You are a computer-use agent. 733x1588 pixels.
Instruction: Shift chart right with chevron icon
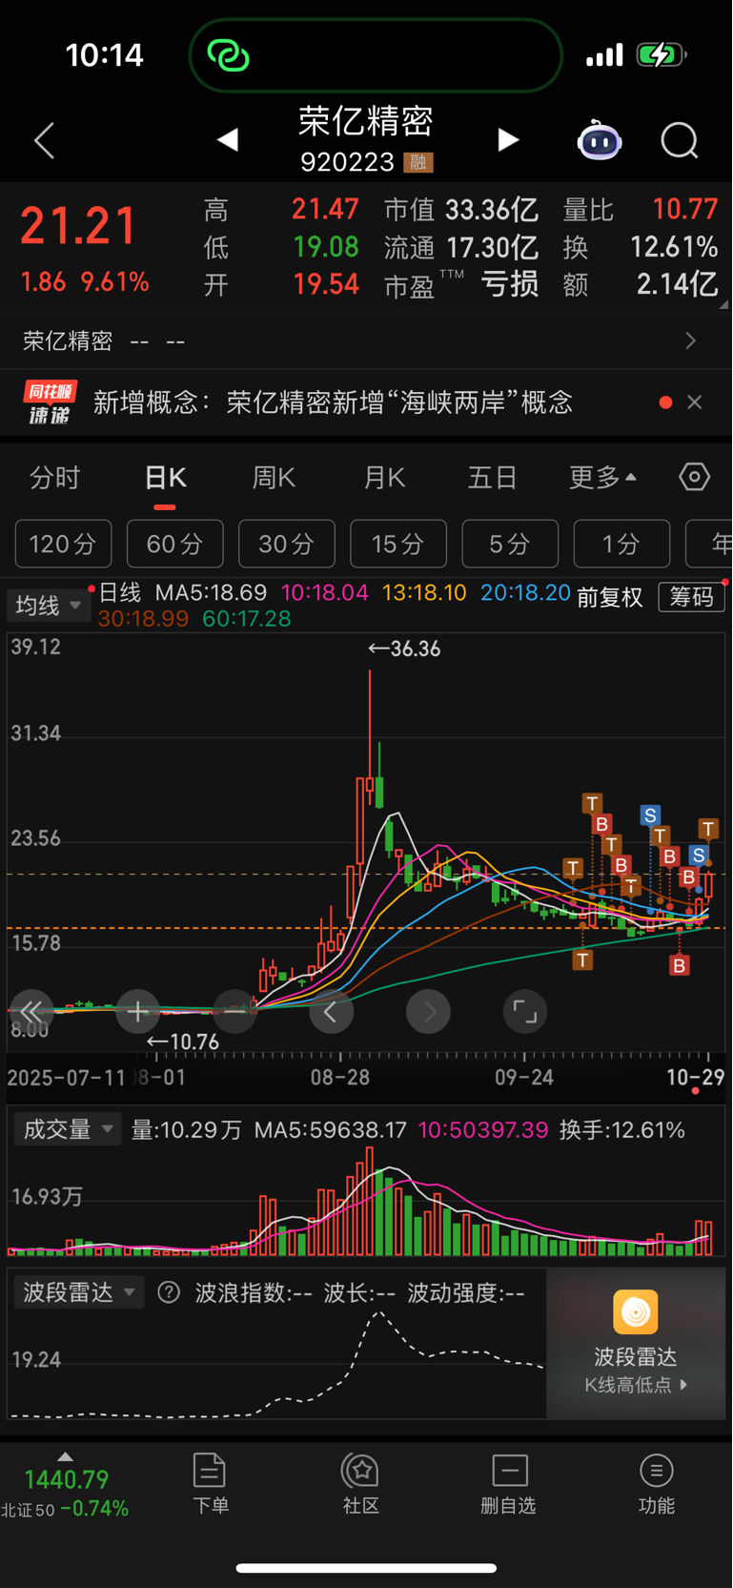tap(428, 1011)
